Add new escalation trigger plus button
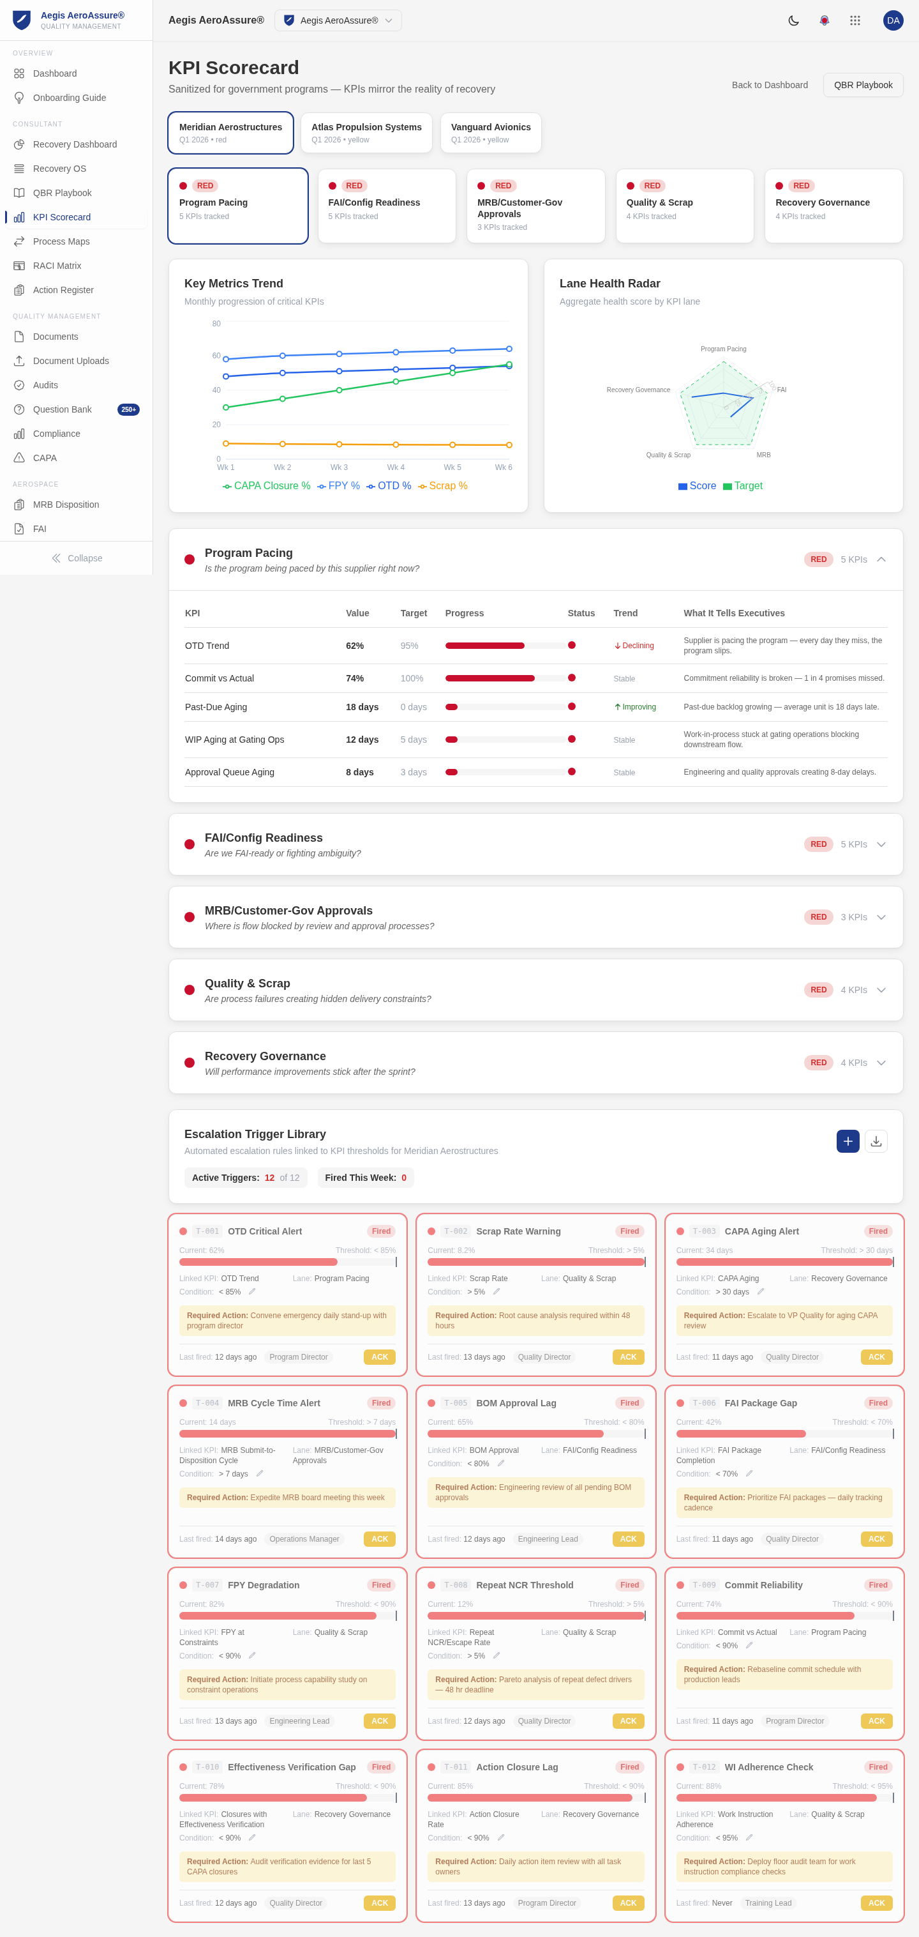Viewport: 919px width, 1937px height. [x=848, y=1141]
